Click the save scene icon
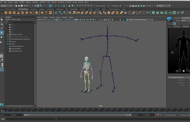This screenshot has width=190, height=122. (22, 6)
